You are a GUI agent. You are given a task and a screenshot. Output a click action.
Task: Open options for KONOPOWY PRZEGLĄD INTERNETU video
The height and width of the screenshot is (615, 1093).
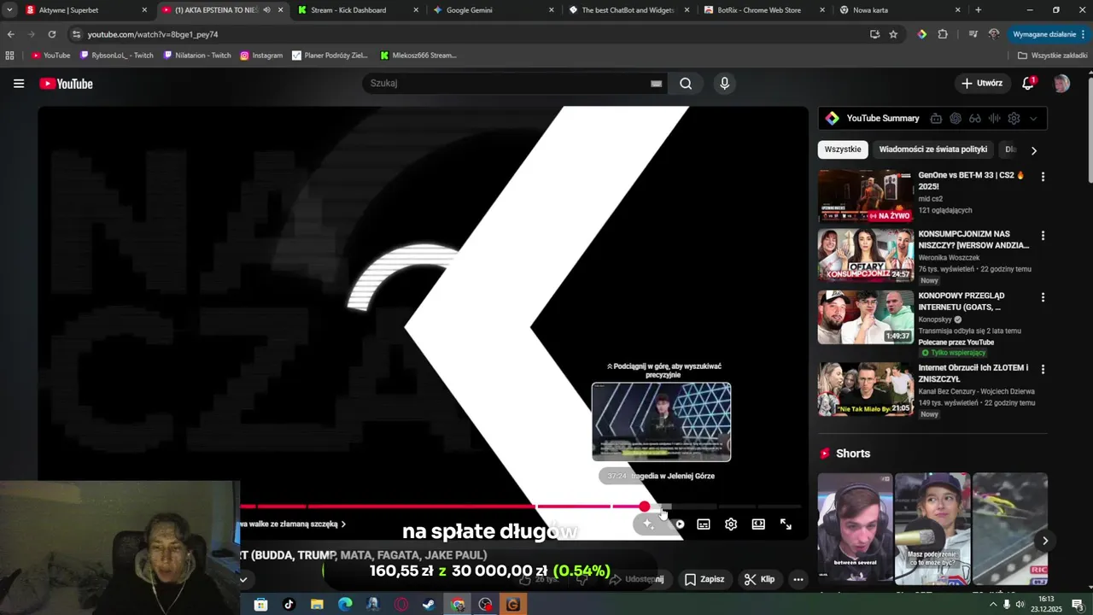[1042, 297]
